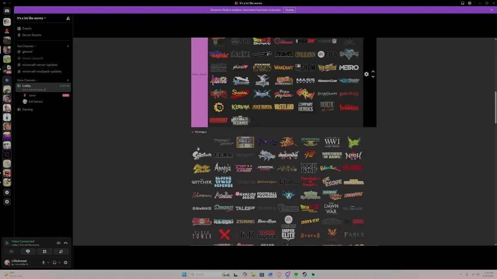Collapse the Text Channels category
Viewport: 497px width, 279px height.
pos(27,46)
